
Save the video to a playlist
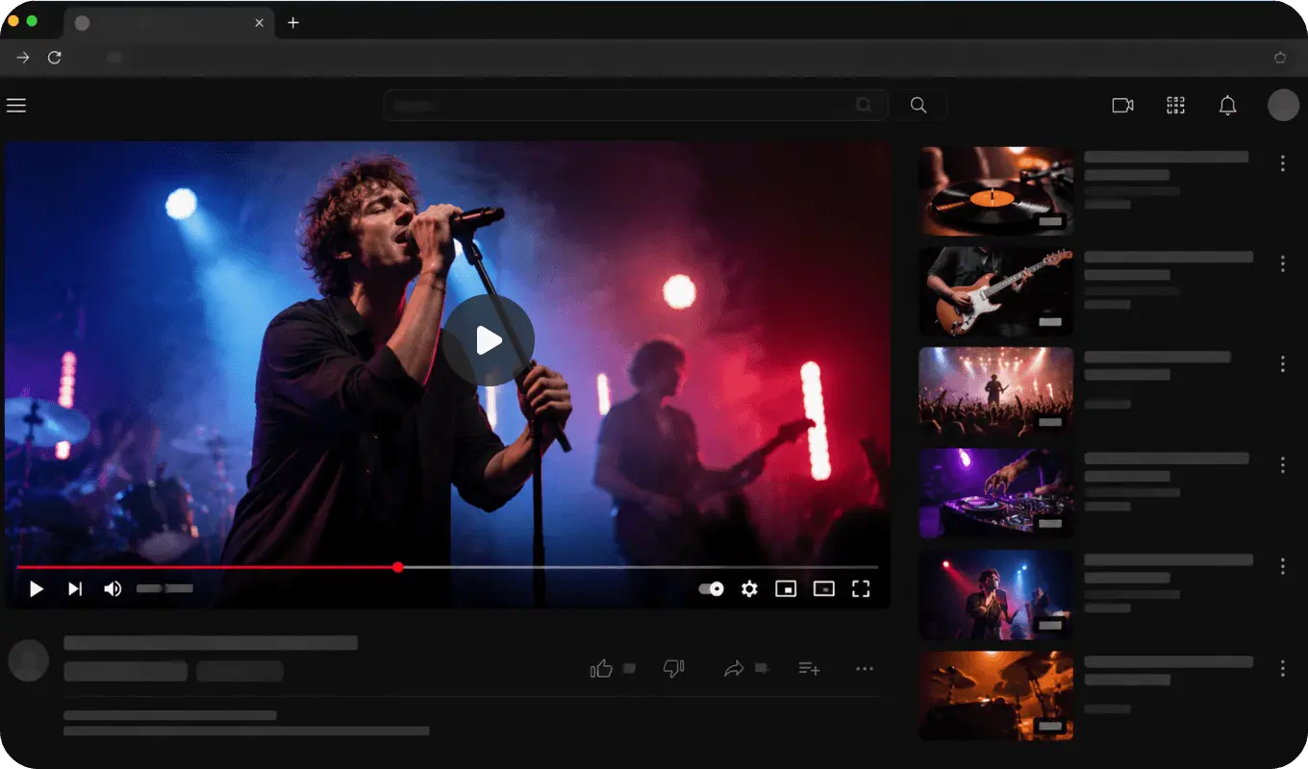coord(809,668)
